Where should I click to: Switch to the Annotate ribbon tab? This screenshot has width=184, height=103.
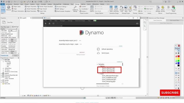(x=43, y=4)
